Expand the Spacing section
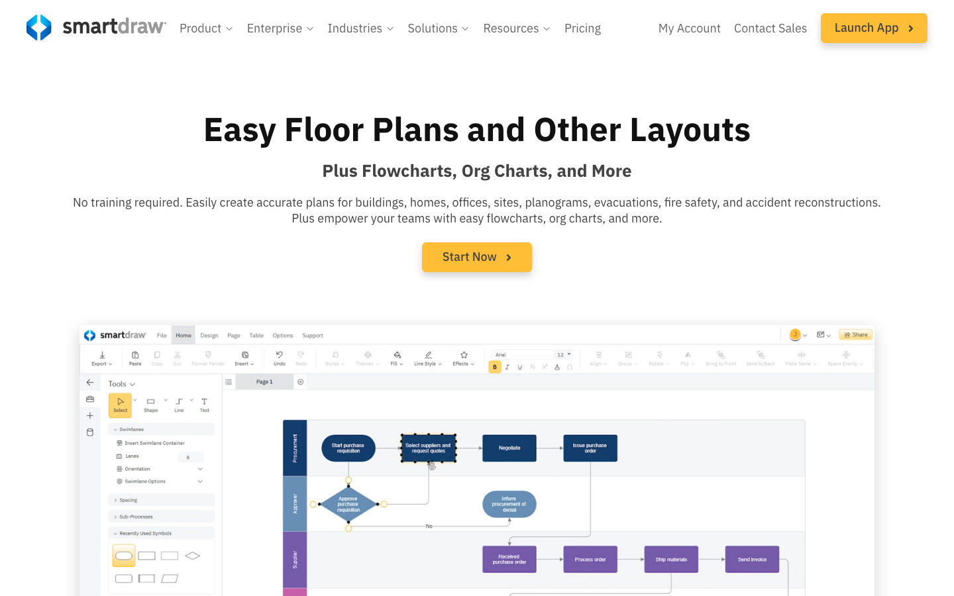This screenshot has width=954, height=596. pos(161,500)
